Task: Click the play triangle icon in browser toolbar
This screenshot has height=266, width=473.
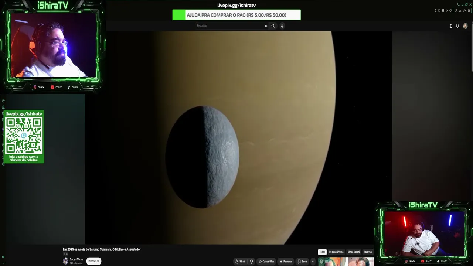Action: tap(447, 11)
